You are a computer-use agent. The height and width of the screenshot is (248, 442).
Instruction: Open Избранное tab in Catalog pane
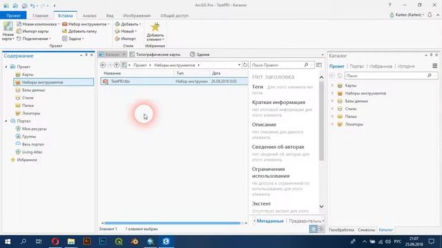tap(381, 66)
